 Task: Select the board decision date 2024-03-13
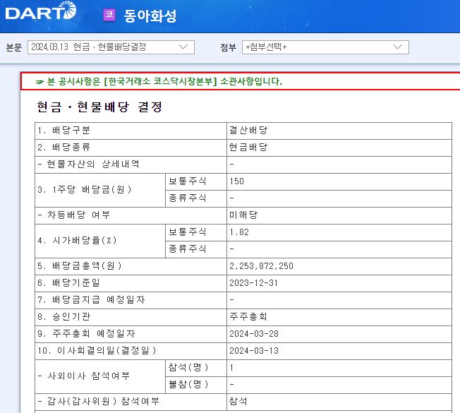[x=254, y=351]
